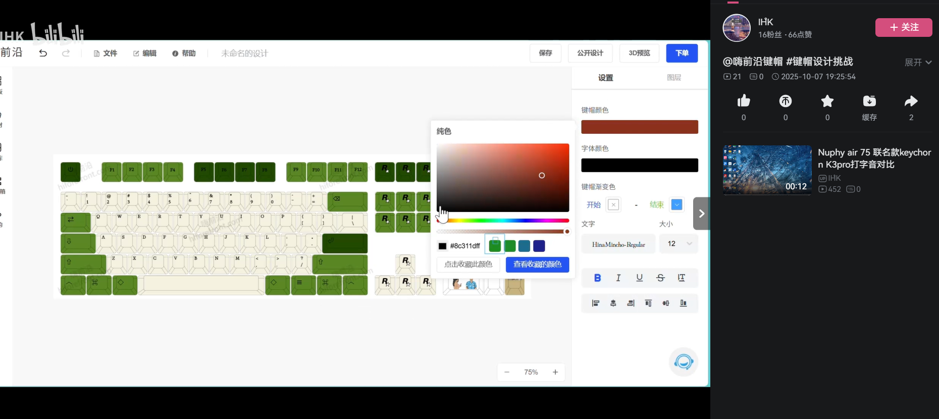Screen dimensions: 939x419
Task: Share the video with arrow icon
Action: click(911, 101)
